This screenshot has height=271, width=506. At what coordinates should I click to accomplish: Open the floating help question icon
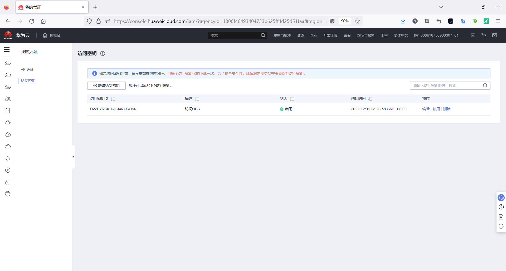pos(501,207)
